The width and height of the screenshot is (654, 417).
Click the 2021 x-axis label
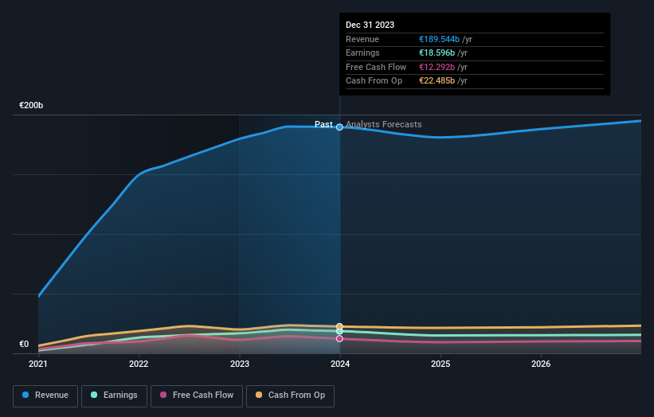(x=38, y=364)
